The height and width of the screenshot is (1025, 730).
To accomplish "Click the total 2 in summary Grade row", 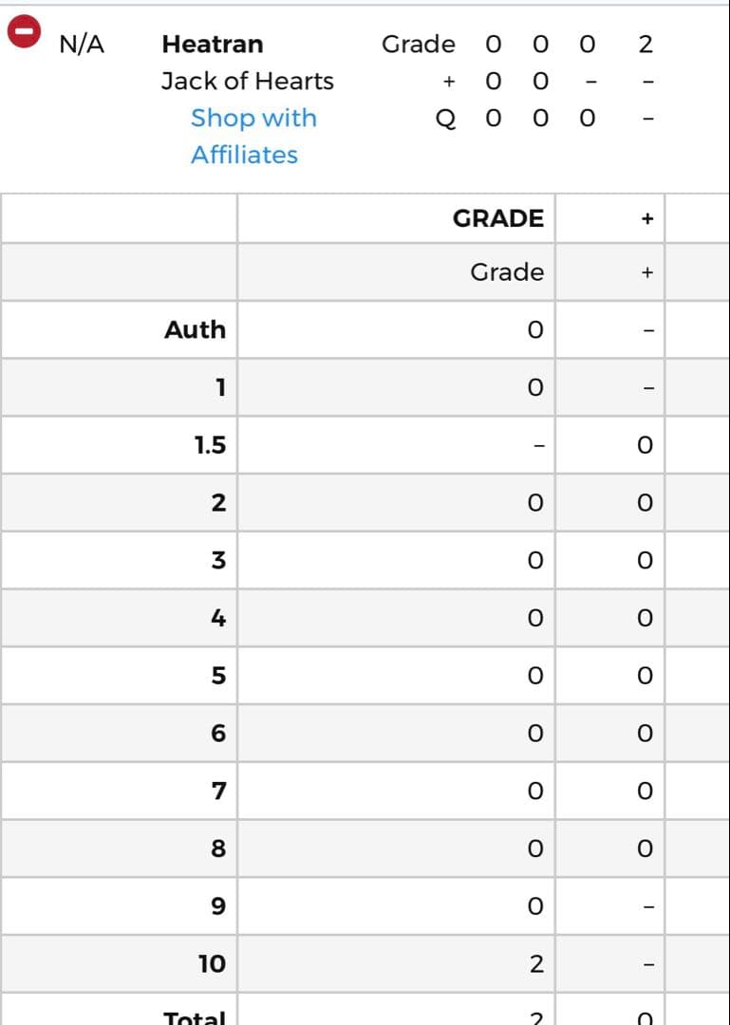I will click(x=646, y=44).
